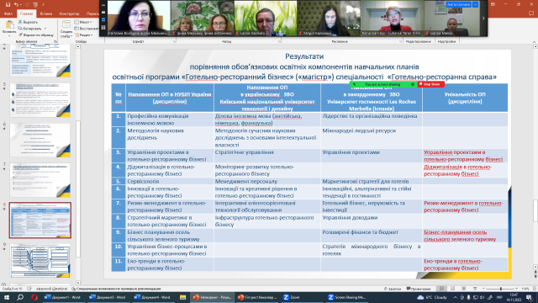Activate Формат по образцу painter

[36, 35]
